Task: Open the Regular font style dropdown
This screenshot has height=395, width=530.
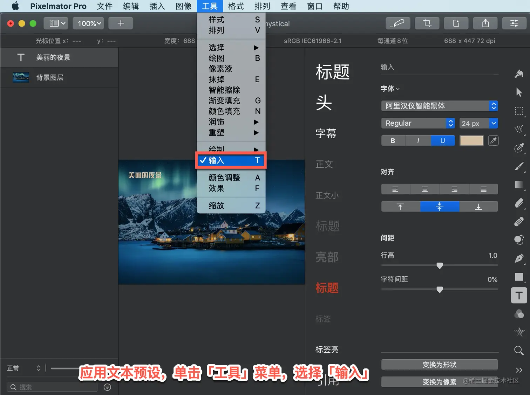Action: pos(418,123)
